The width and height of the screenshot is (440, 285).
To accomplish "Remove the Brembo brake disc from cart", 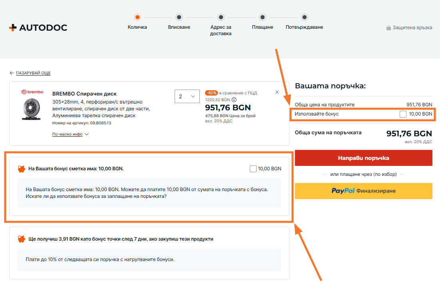I will 277,92.
